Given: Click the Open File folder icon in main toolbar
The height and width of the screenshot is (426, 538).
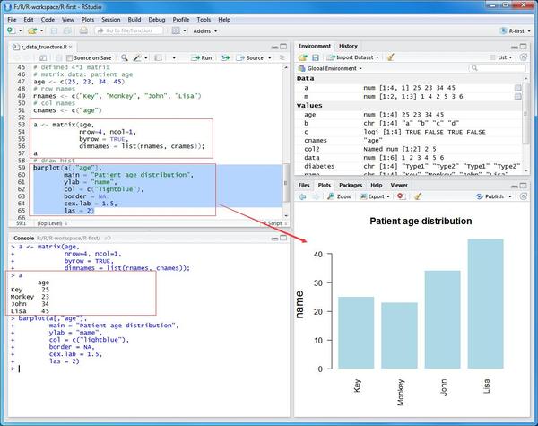Looking at the screenshot, I should tap(32, 30).
